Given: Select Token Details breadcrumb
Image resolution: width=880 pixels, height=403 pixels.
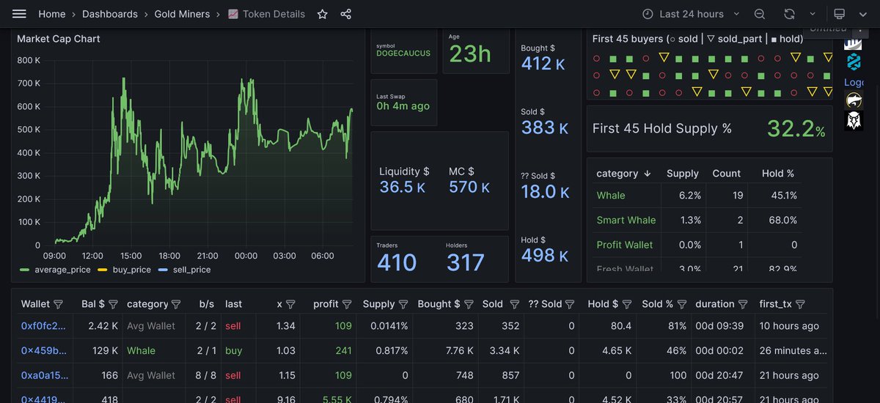Looking at the screenshot, I should [274, 14].
